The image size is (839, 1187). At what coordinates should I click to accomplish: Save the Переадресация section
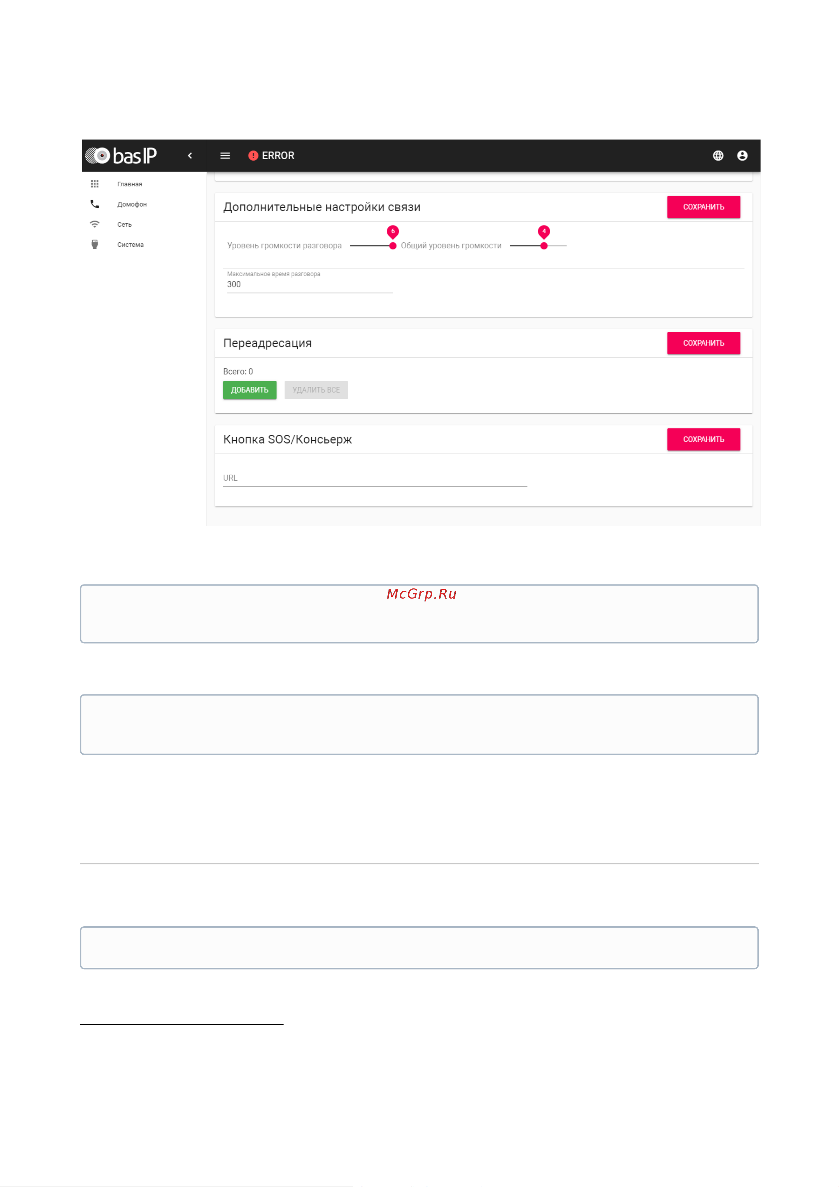(x=703, y=343)
